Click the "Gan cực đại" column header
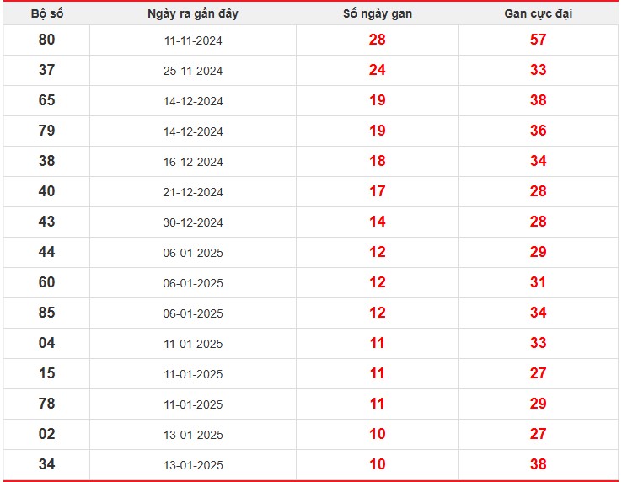 coord(538,13)
